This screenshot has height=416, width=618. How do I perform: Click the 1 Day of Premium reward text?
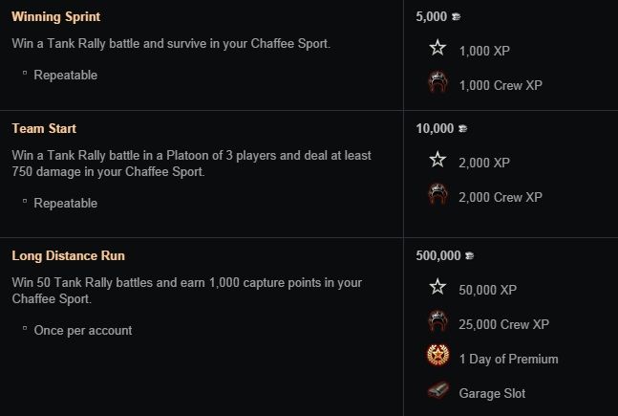[508, 359]
